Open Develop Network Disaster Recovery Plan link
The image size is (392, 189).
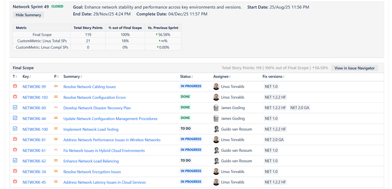97,108
